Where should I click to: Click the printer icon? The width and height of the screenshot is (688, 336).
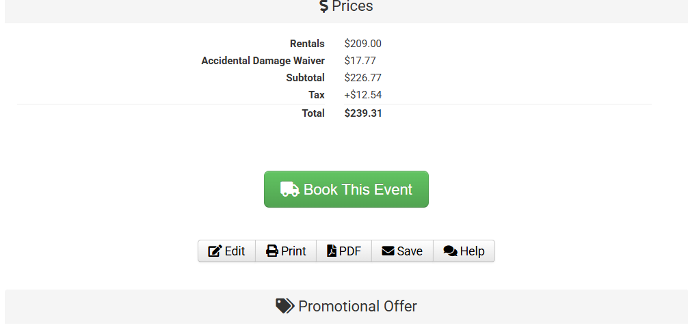click(272, 251)
